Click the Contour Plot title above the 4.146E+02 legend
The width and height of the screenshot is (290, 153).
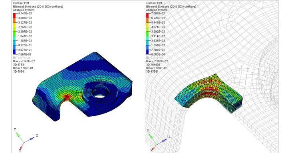[21, 3]
